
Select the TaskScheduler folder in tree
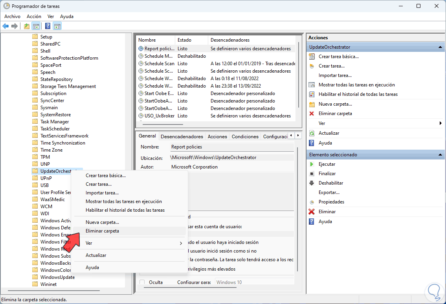(55, 129)
